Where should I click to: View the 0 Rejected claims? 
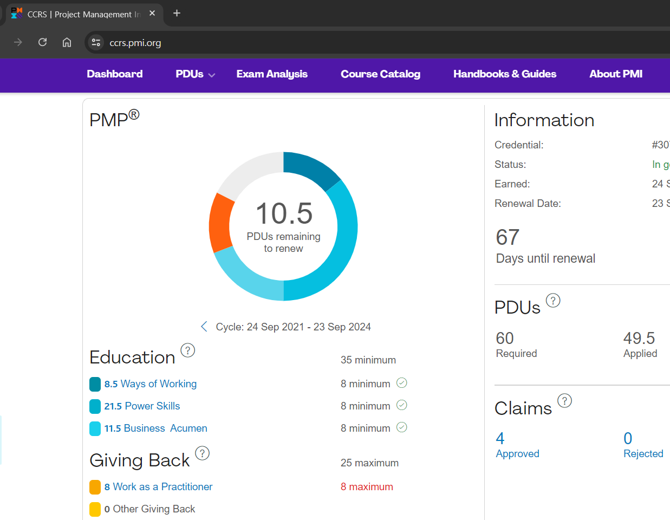643,445
